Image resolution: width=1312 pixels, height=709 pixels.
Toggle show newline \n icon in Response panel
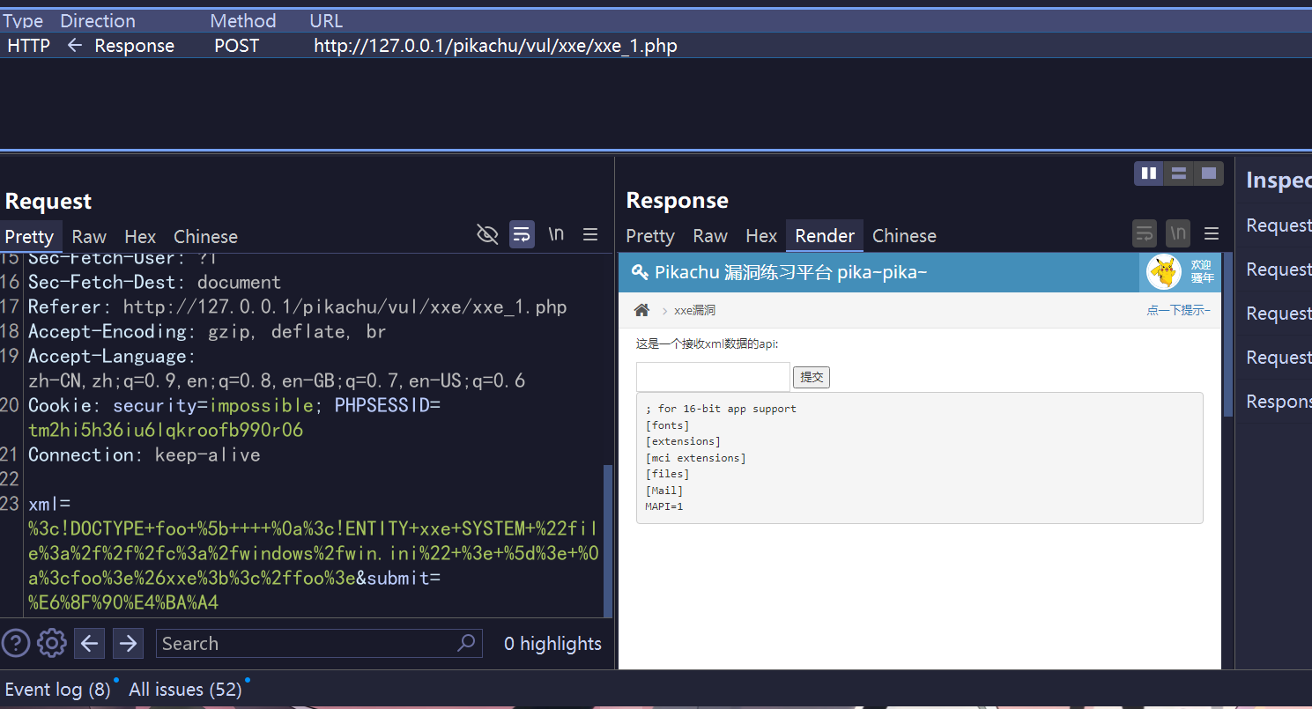click(1178, 233)
